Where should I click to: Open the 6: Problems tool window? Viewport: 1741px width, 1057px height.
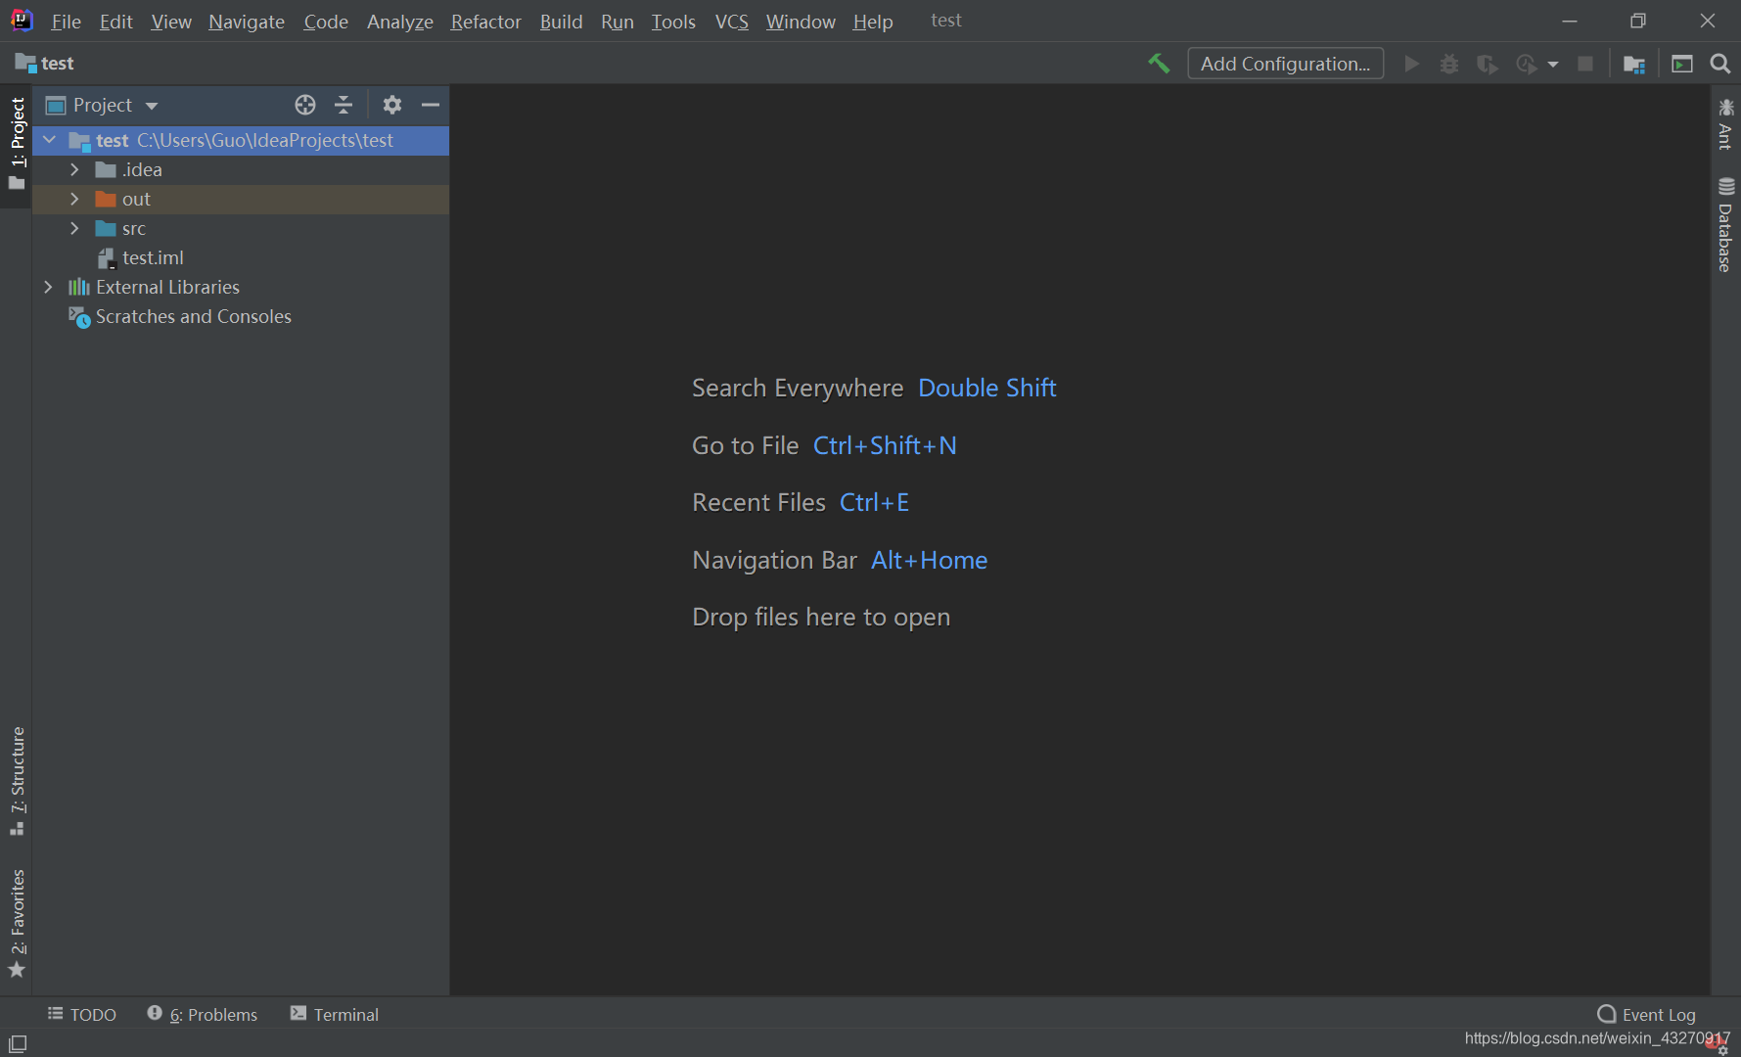tap(203, 1015)
